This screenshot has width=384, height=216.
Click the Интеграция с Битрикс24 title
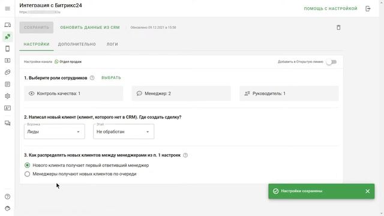click(50, 5)
